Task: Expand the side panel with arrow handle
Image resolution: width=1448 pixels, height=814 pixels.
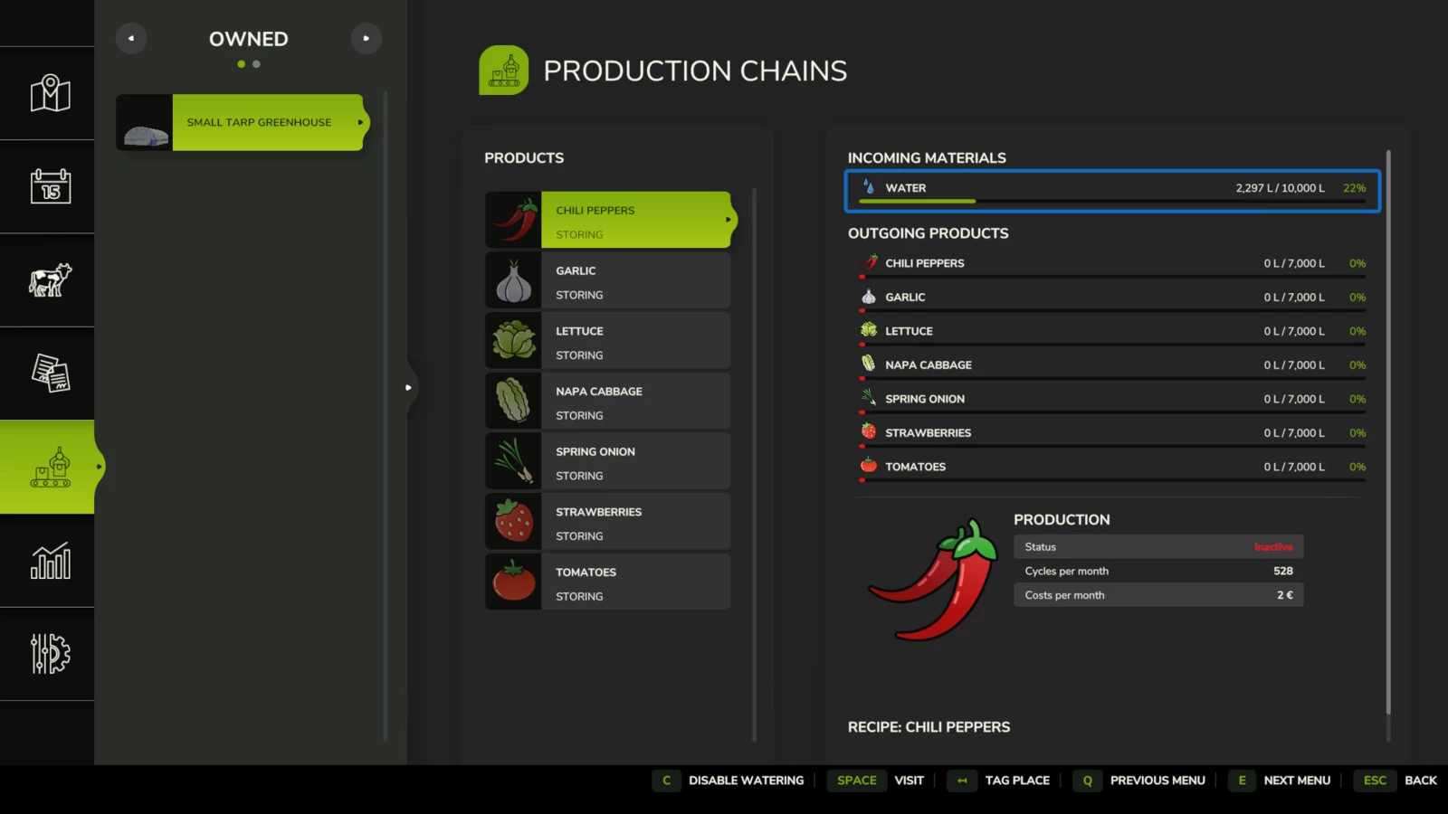Action: point(408,388)
